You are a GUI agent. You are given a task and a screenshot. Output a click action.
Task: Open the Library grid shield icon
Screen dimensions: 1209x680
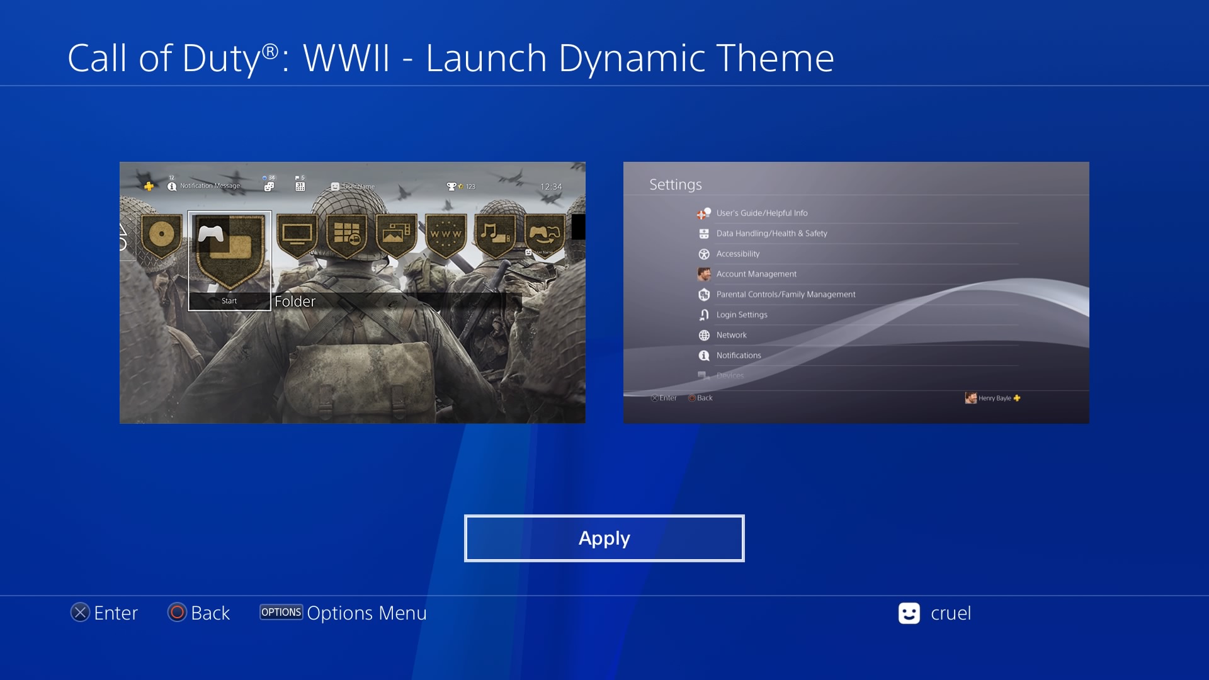pos(347,236)
